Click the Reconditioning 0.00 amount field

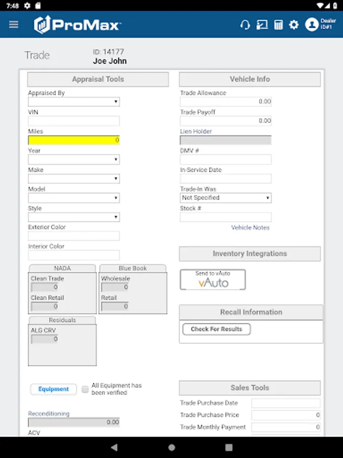74,422
